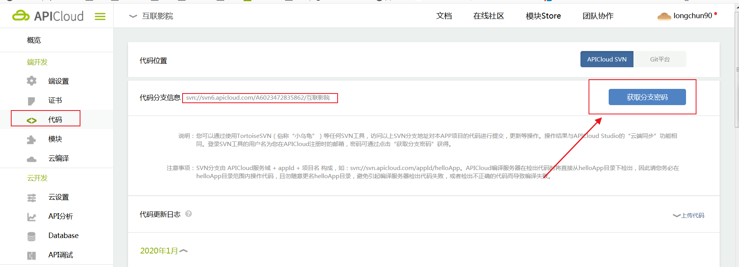Open API调试 in sidebar

60,255
